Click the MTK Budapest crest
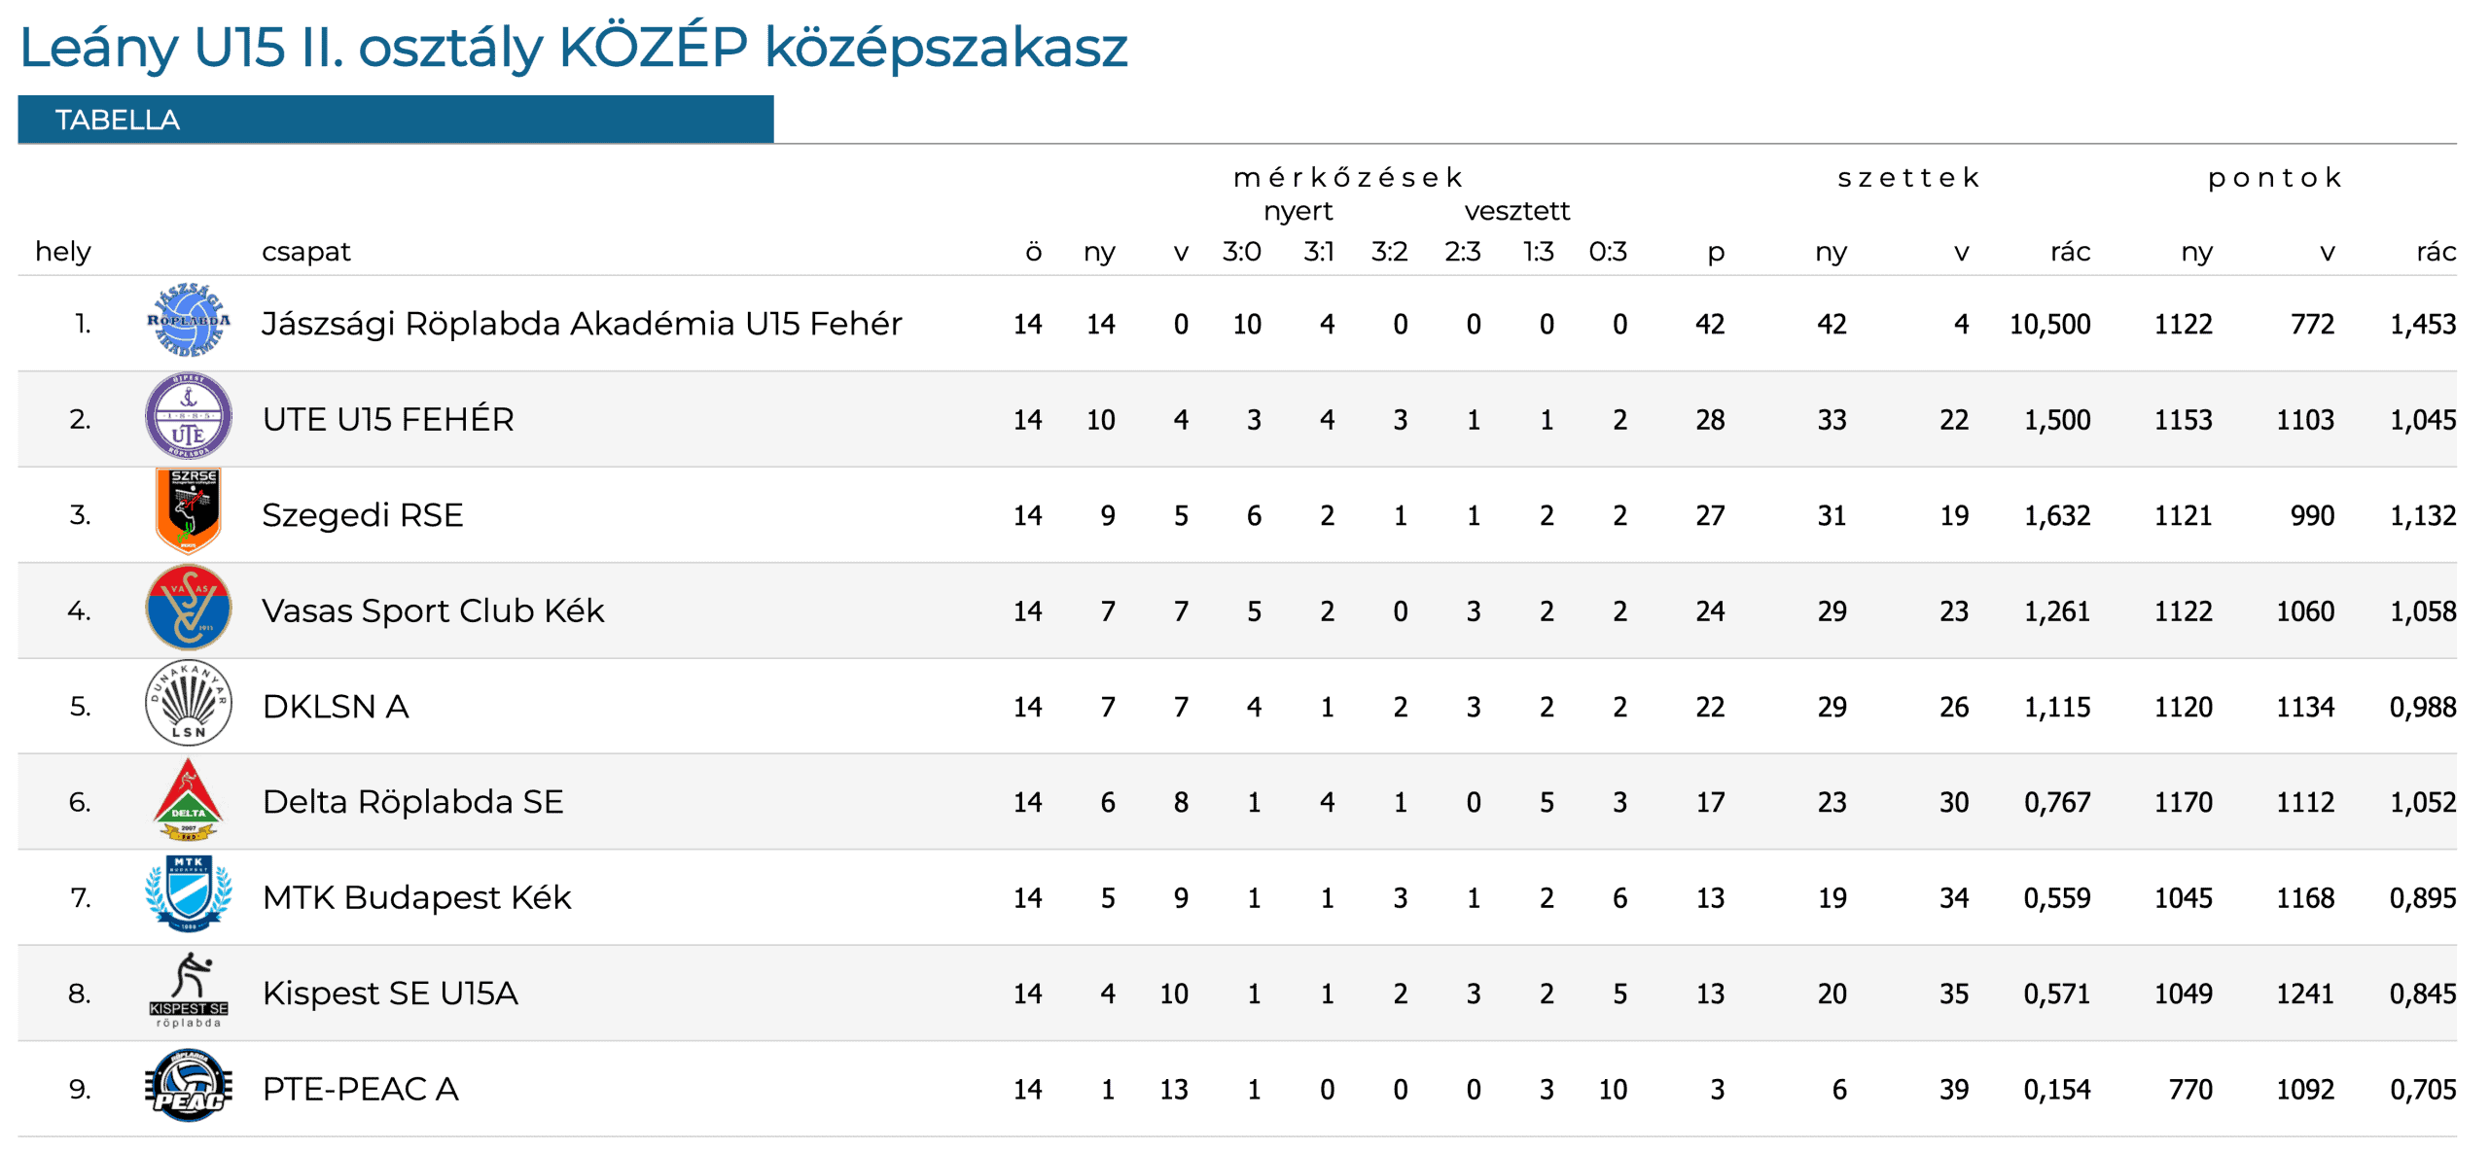This screenshot has height=1151, width=2490. 188,894
